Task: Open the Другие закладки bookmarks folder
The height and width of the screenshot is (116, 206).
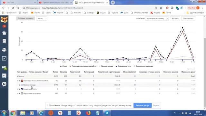Action: pos(195,13)
